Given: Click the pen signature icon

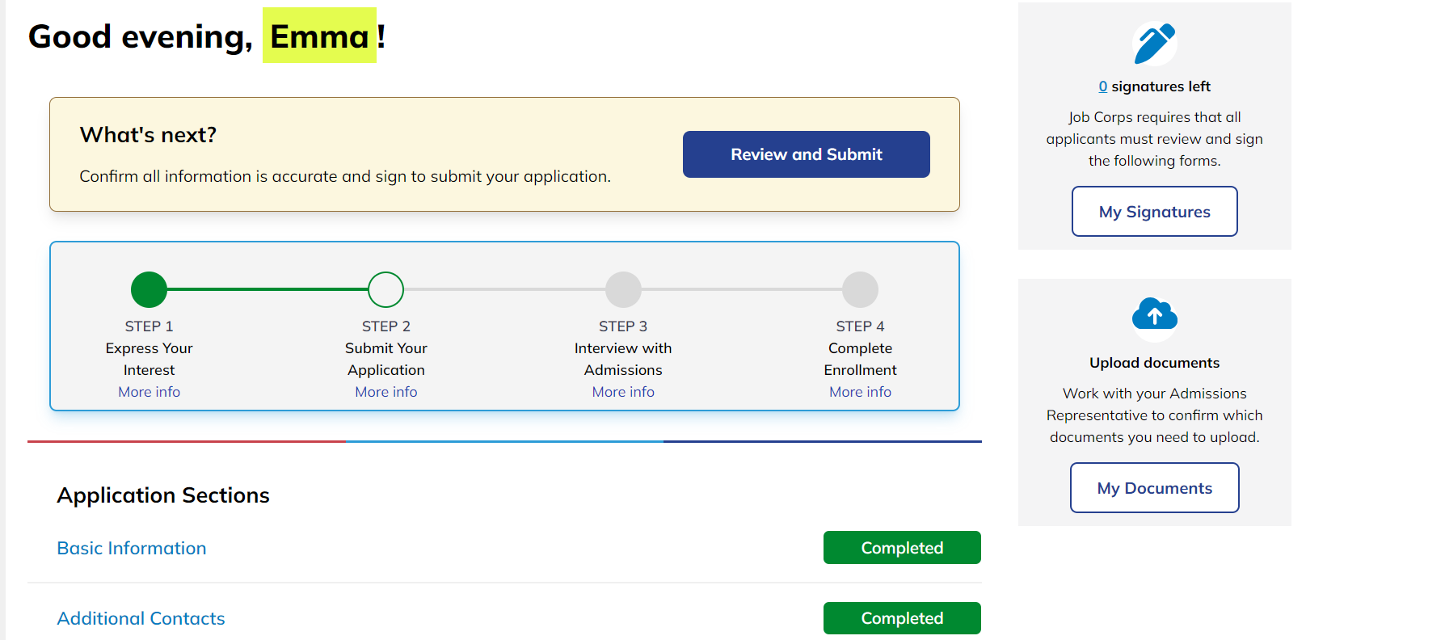Looking at the screenshot, I should pos(1154,44).
